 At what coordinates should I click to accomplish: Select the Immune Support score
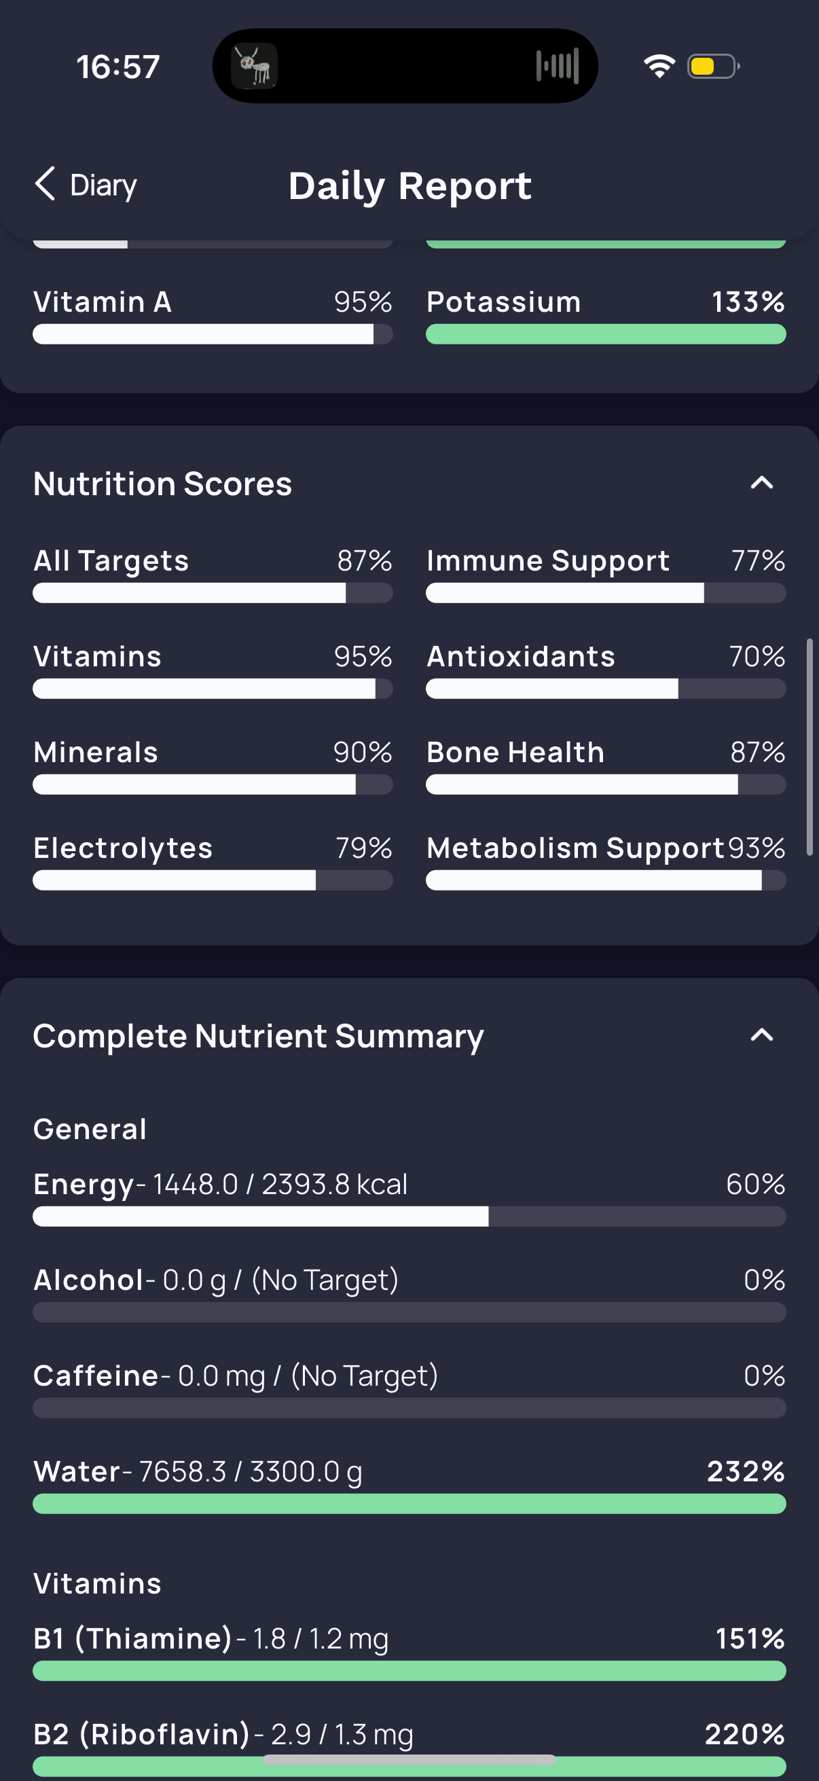click(606, 574)
